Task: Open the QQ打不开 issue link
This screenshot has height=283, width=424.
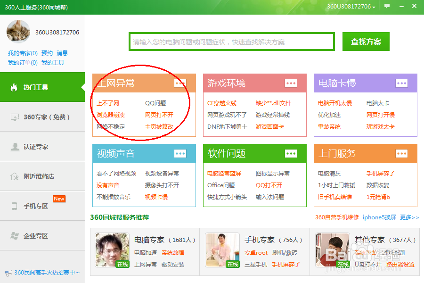Action: coord(269,185)
